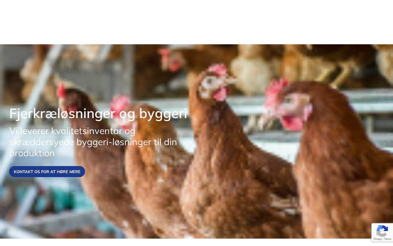Click the word 'produktion' in subtitle
The height and width of the screenshot is (246, 393).
point(32,153)
